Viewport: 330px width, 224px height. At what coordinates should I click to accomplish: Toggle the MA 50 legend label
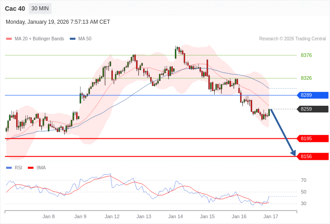pyautogui.click(x=85, y=39)
